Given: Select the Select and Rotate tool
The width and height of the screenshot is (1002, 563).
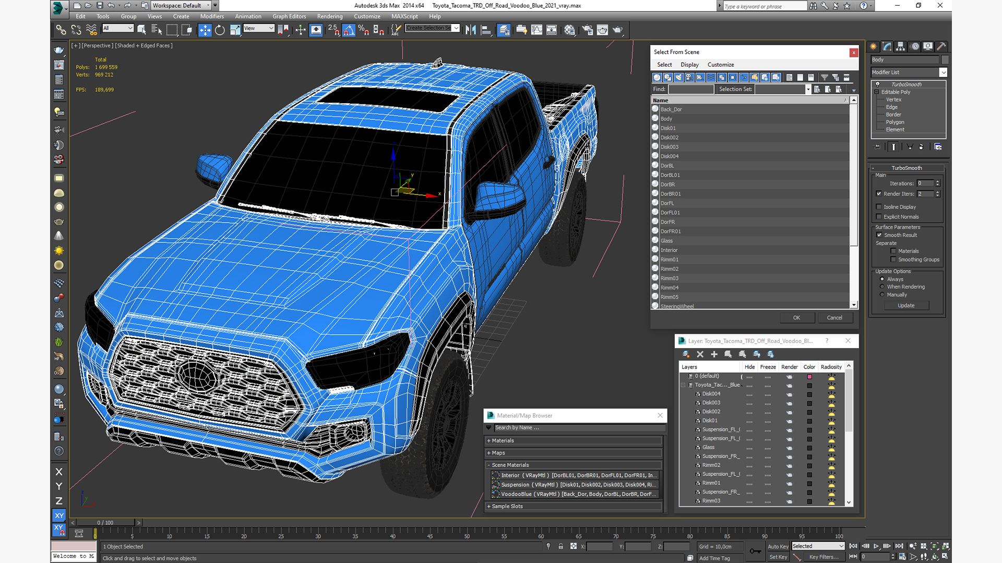Looking at the screenshot, I should (x=220, y=30).
